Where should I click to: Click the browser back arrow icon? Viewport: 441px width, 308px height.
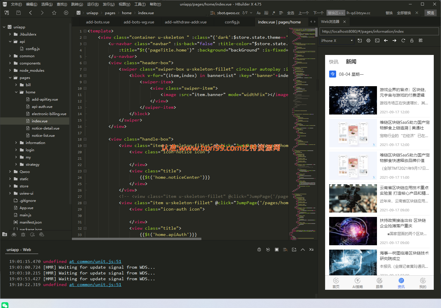(386, 41)
